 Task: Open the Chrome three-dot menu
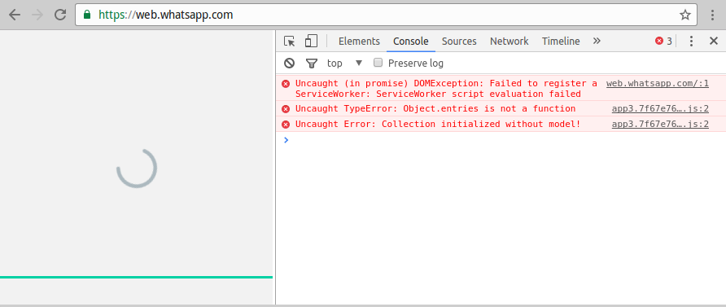click(713, 15)
